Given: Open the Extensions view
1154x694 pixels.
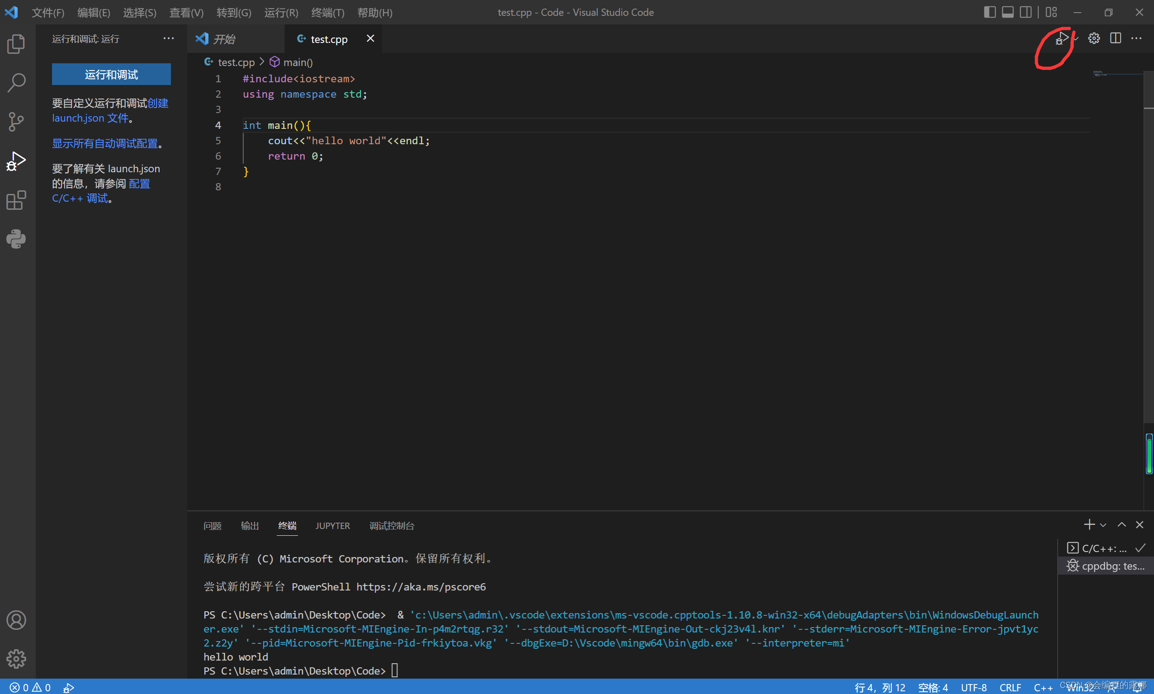Looking at the screenshot, I should [x=16, y=200].
